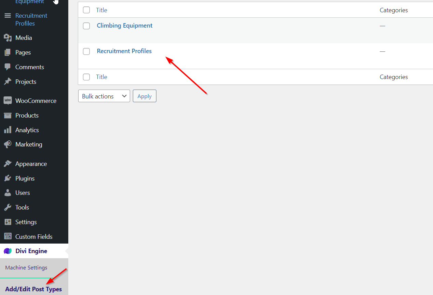Click the Pages icon in sidebar
The image size is (433, 295).
click(x=8, y=52)
